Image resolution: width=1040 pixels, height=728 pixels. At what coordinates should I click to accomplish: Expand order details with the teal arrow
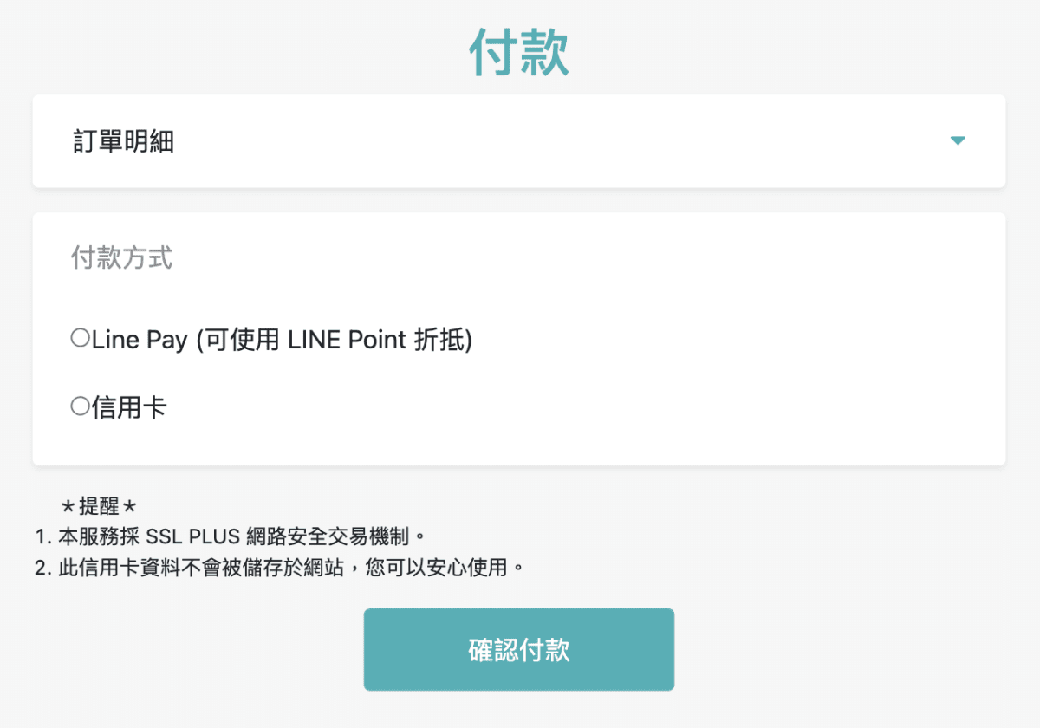(x=958, y=140)
